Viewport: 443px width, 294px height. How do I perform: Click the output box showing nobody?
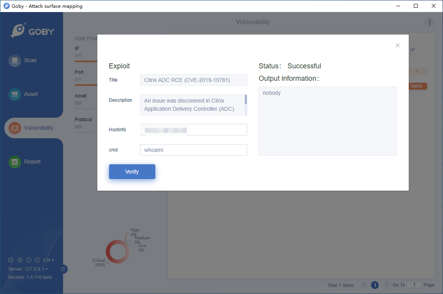(328, 121)
